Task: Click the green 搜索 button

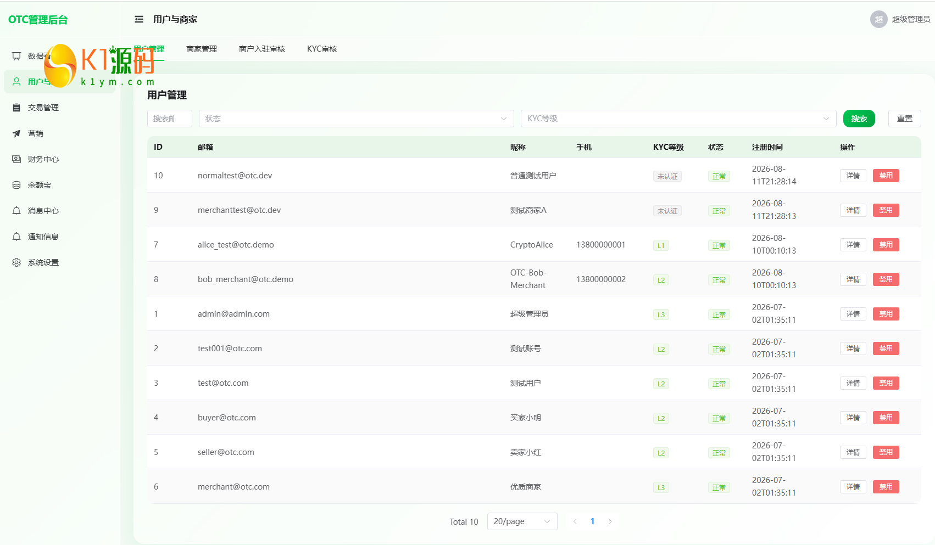Action: click(859, 119)
